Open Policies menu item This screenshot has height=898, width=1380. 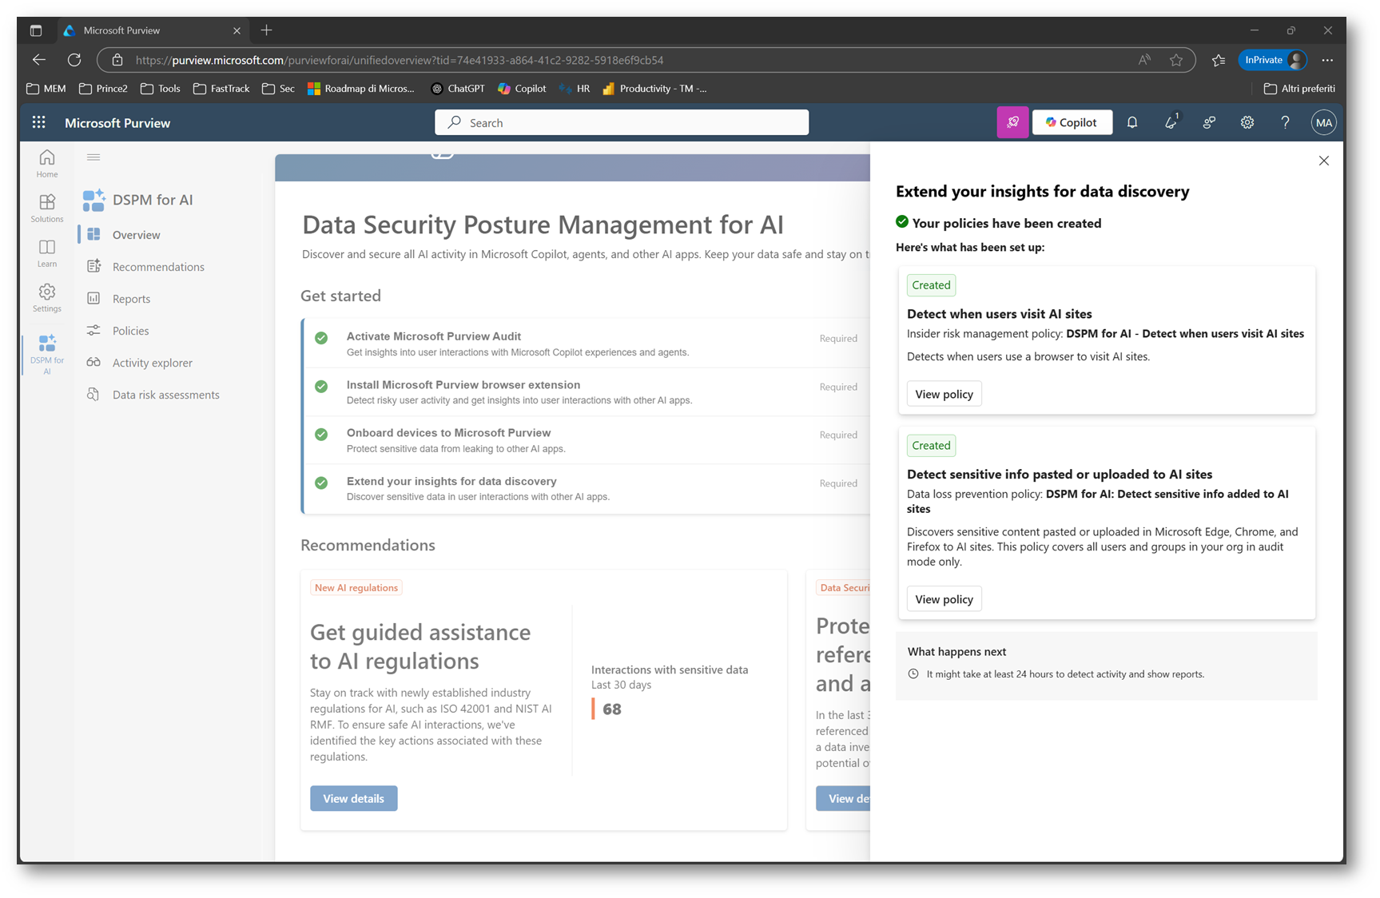[130, 331]
